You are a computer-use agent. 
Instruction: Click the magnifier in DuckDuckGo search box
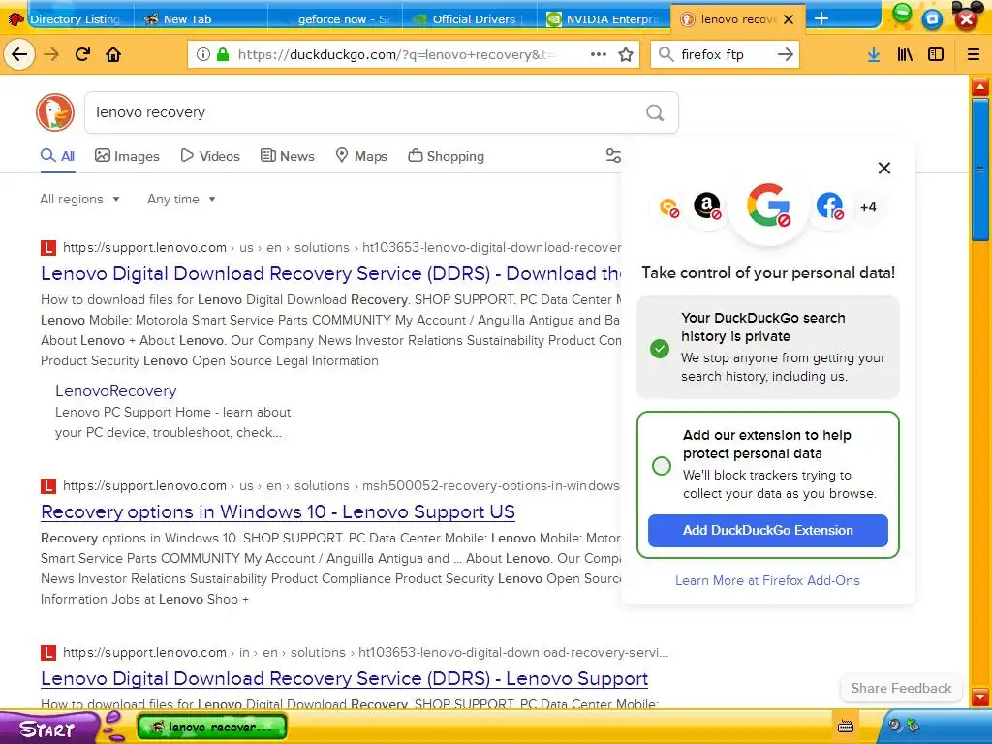pyautogui.click(x=655, y=112)
